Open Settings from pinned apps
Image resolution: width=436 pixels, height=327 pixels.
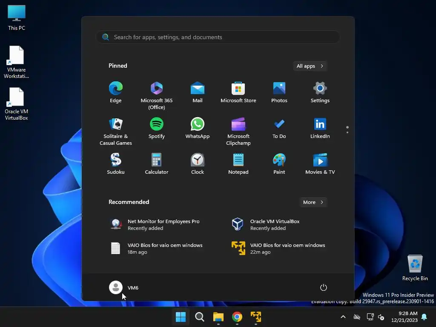(320, 92)
